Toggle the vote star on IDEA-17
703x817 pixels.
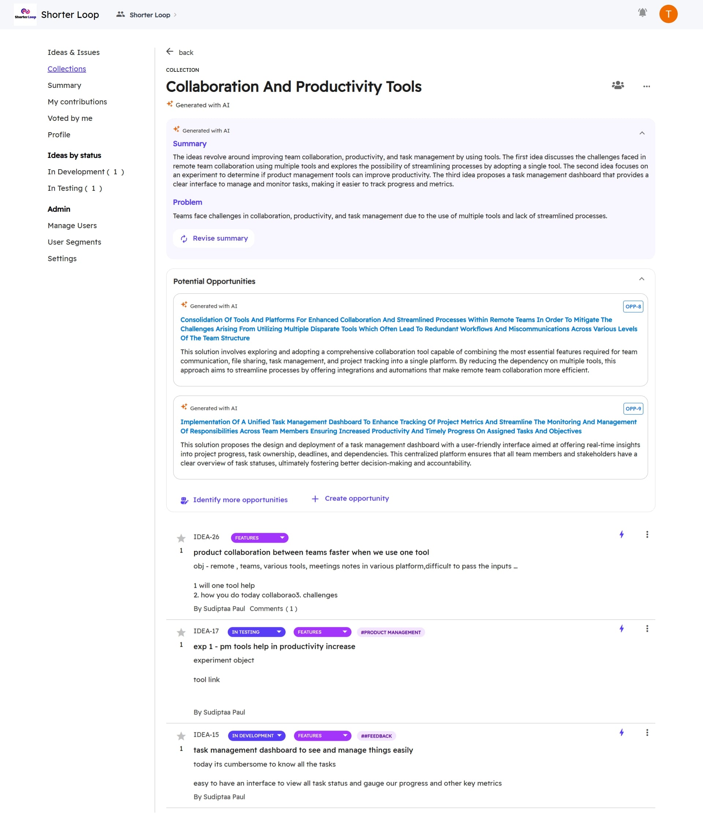pyautogui.click(x=181, y=632)
